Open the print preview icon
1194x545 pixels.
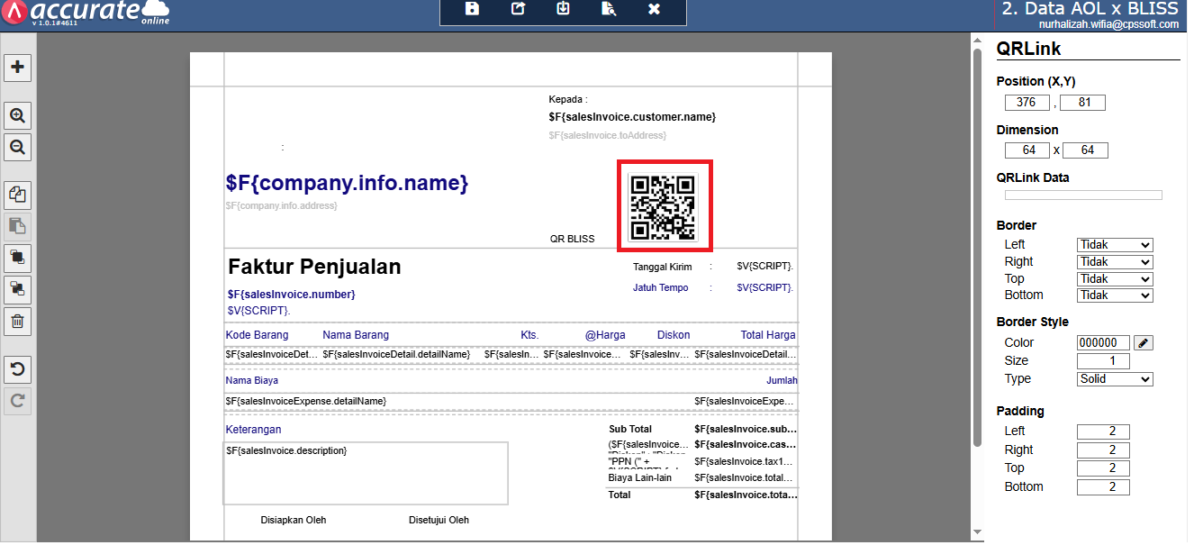[609, 9]
